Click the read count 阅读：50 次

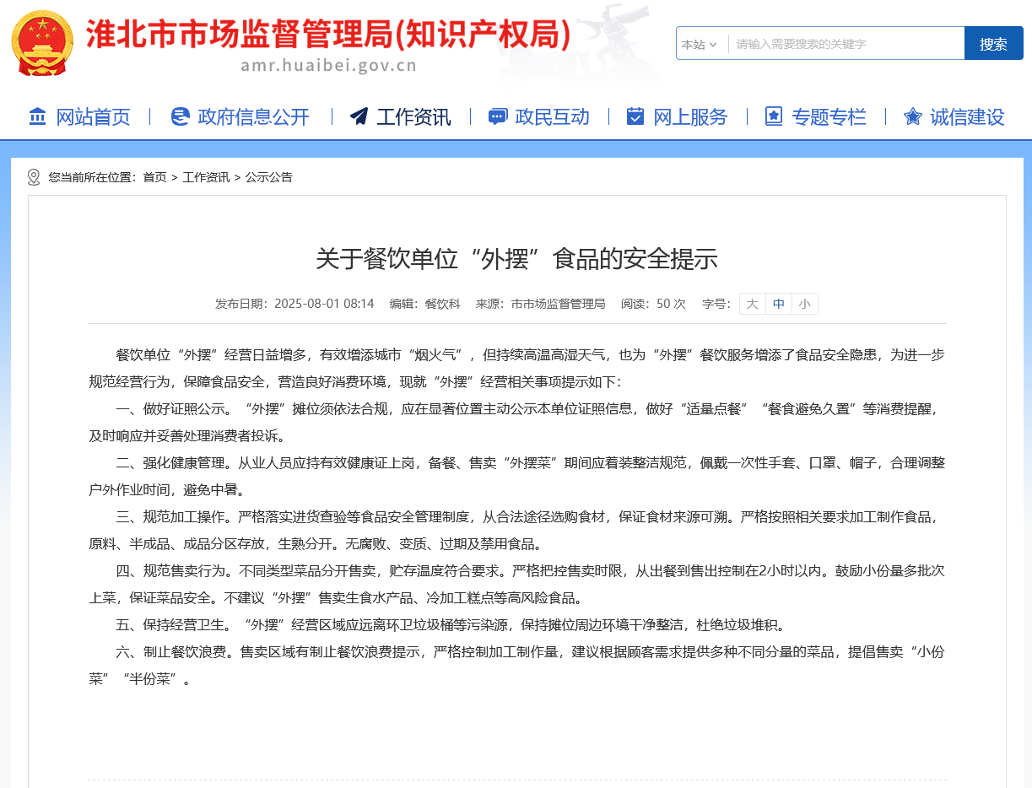[x=653, y=304]
